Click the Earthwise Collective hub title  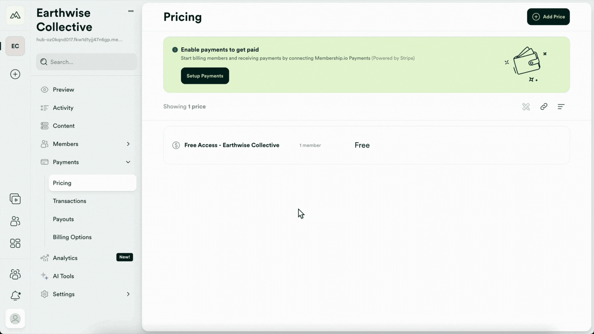(x=64, y=20)
